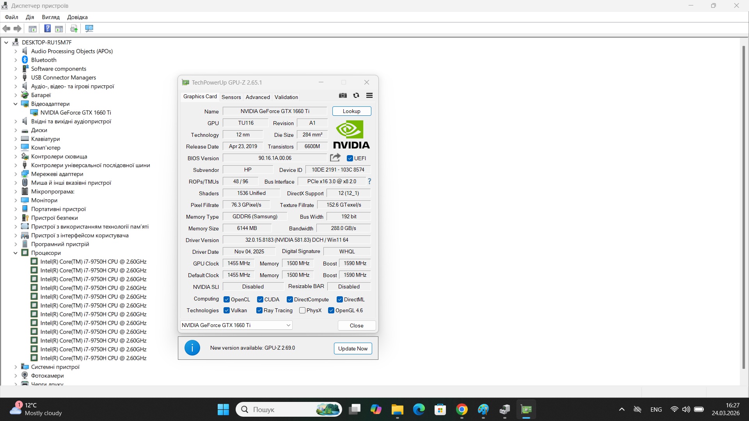Open the GPU selection dropdown
The width and height of the screenshot is (749, 421).
point(288,325)
